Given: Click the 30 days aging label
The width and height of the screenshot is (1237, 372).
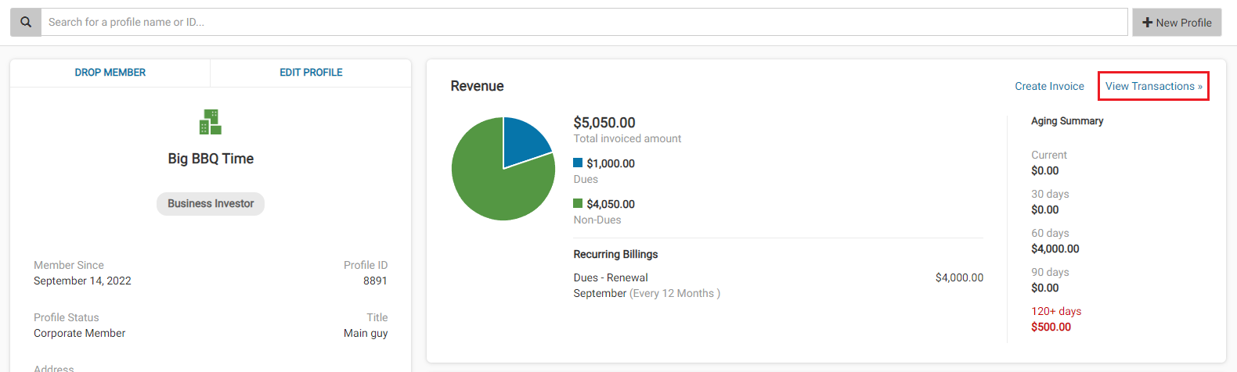Looking at the screenshot, I should point(1050,194).
